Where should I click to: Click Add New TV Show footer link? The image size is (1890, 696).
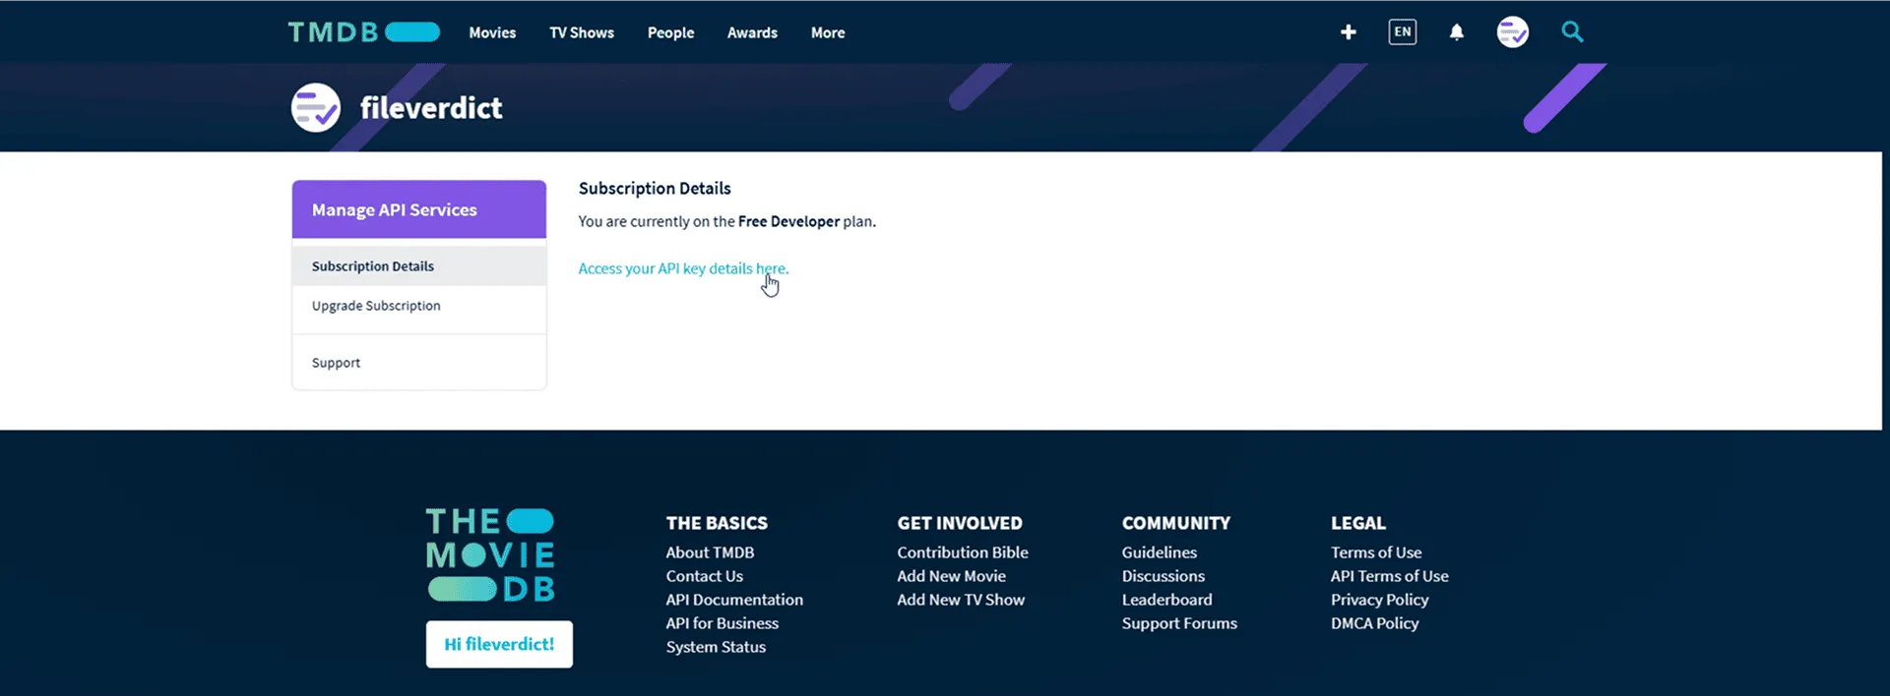pyautogui.click(x=961, y=600)
